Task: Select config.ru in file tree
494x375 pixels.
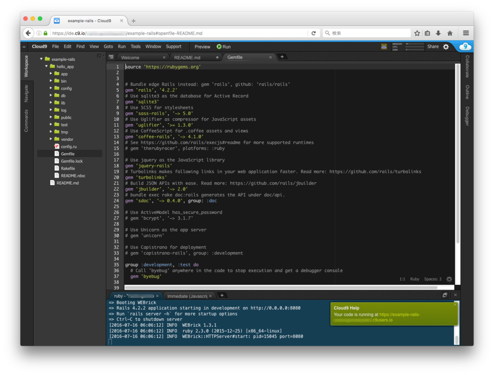Action: (69, 147)
